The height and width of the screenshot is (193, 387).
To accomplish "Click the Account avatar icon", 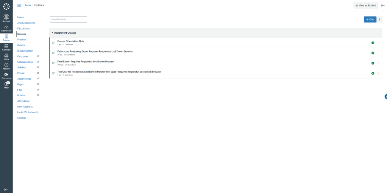I will click(x=6, y=18).
